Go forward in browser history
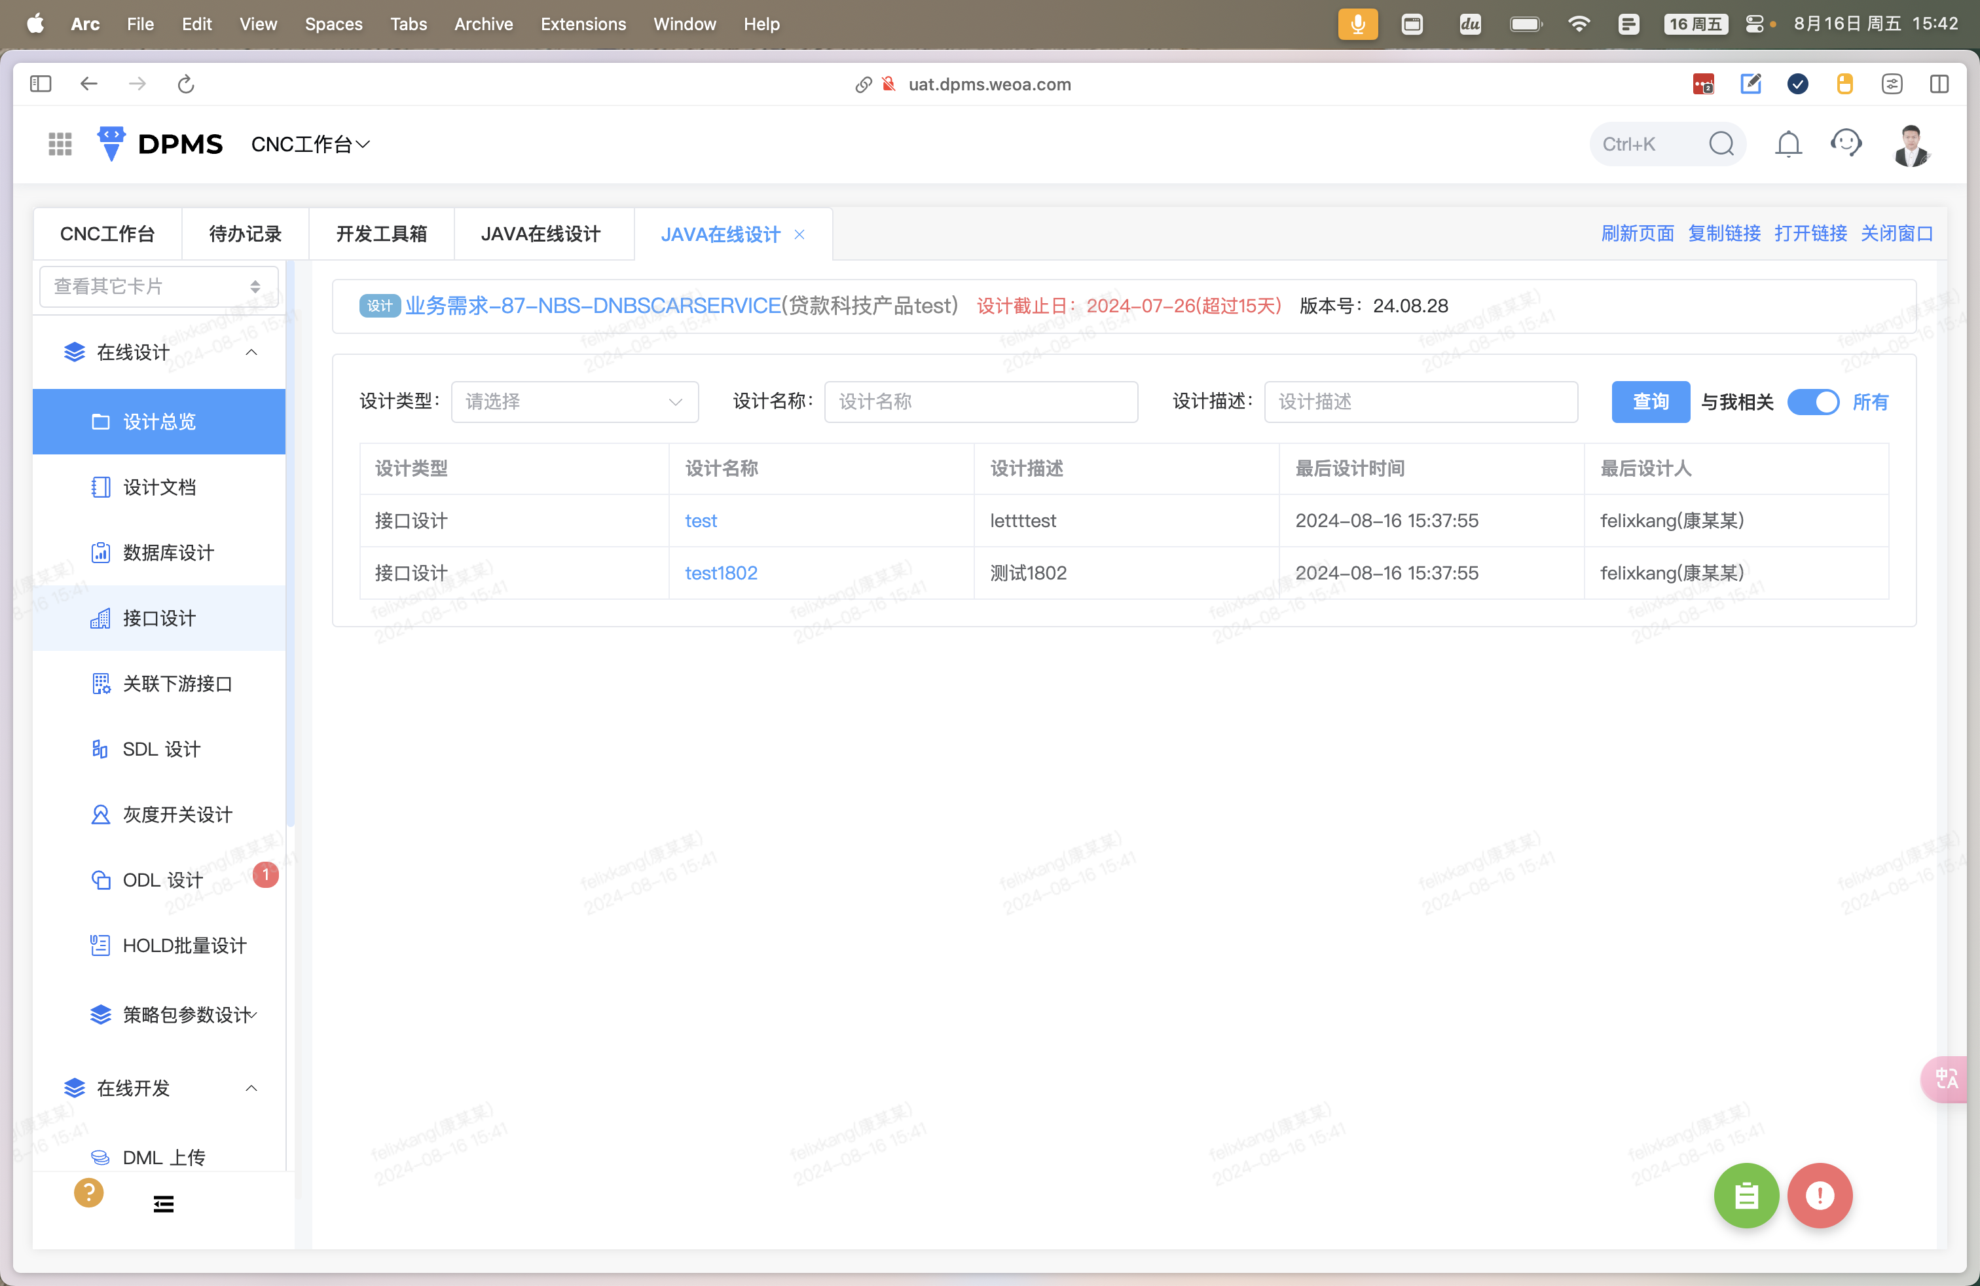This screenshot has width=1980, height=1286. point(137,84)
